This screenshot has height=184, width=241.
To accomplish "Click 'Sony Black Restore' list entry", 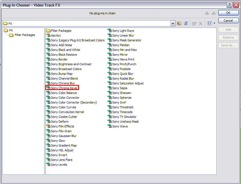I will [64, 55].
